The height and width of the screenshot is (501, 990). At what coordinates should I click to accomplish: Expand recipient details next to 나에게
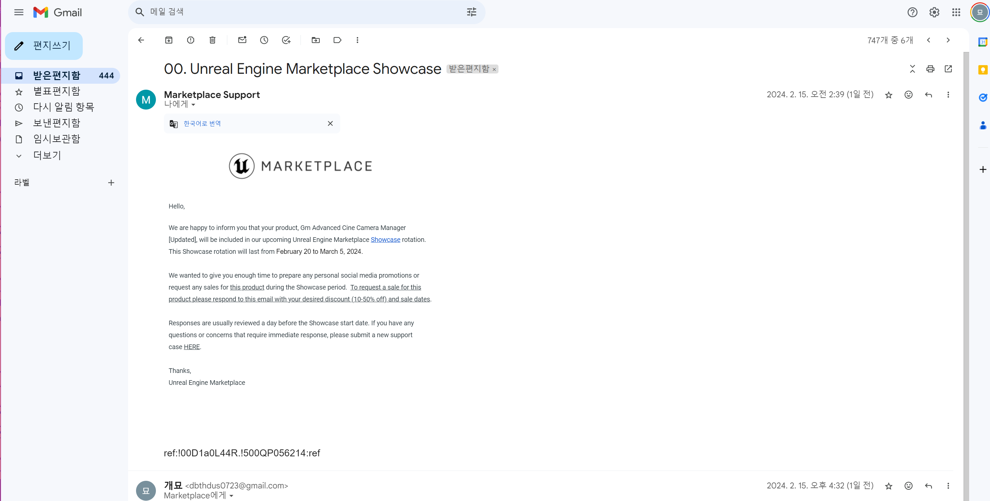[x=193, y=105]
